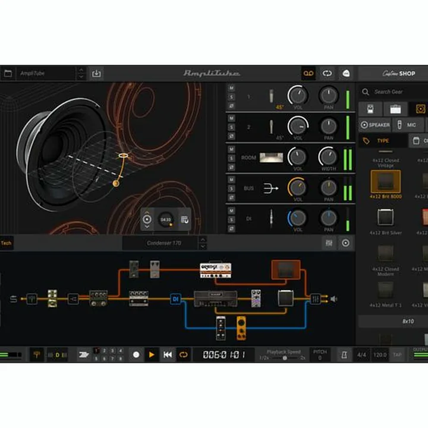Screen dimensions: 428x428
Task: Click the TAP tempo button
Action: [397, 354]
